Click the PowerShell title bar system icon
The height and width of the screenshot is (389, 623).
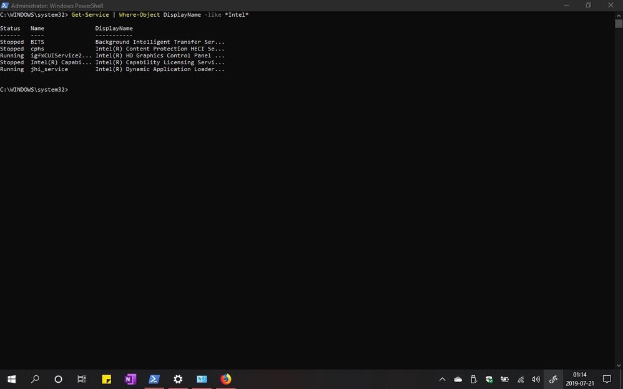[5, 5]
